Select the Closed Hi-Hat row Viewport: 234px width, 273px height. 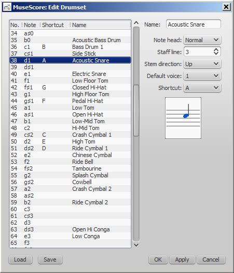coord(71,87)
